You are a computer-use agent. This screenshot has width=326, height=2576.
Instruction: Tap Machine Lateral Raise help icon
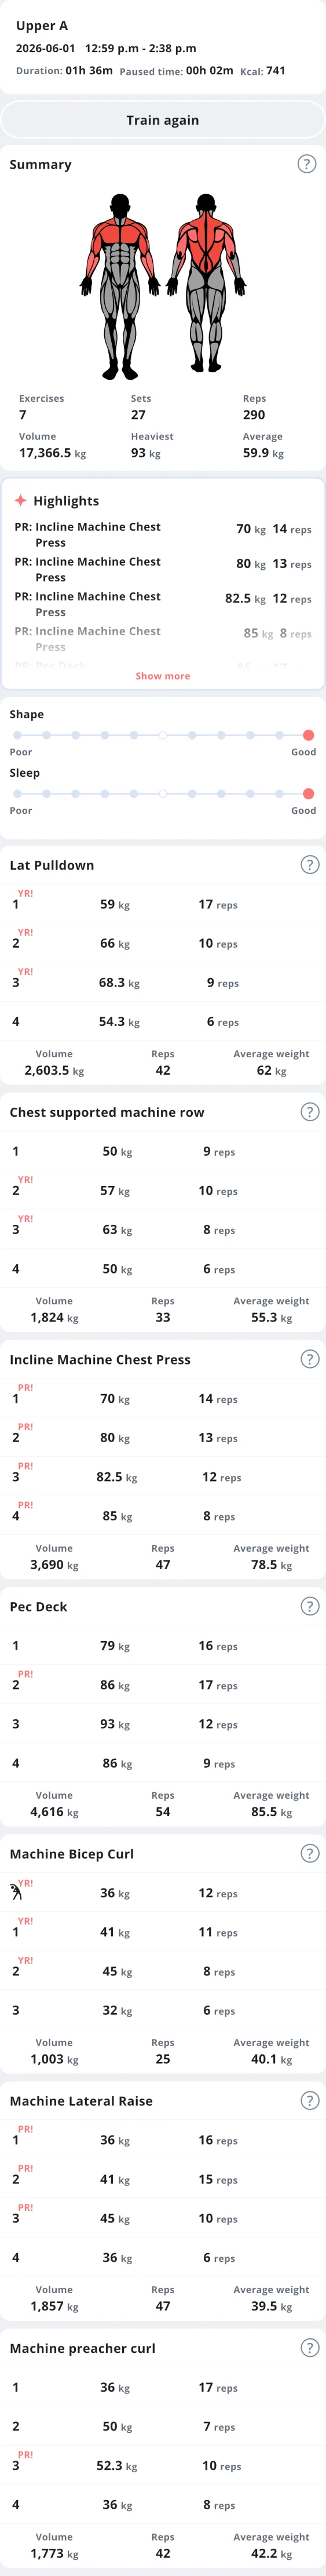(x=310, y=2100)
